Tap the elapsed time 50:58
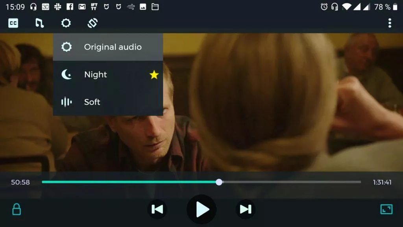 click(x=20, y=182)
